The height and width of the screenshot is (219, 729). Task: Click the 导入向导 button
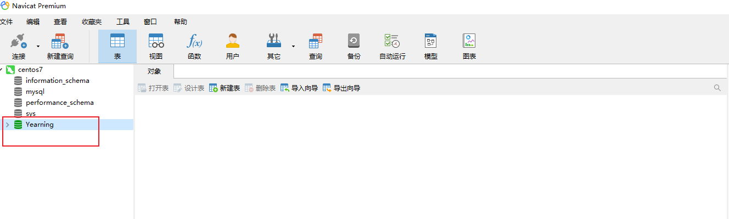(299, 88)
